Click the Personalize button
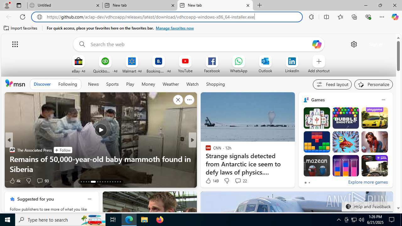 (373, 84)
